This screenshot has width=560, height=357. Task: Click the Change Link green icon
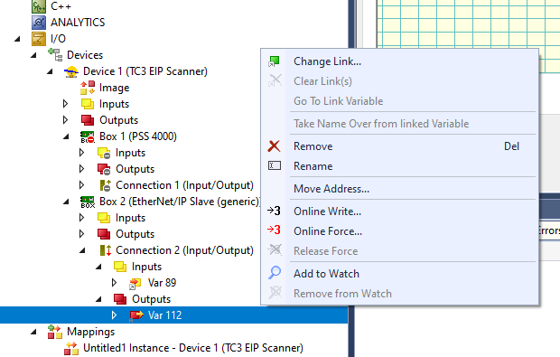[x=275, y=61]
